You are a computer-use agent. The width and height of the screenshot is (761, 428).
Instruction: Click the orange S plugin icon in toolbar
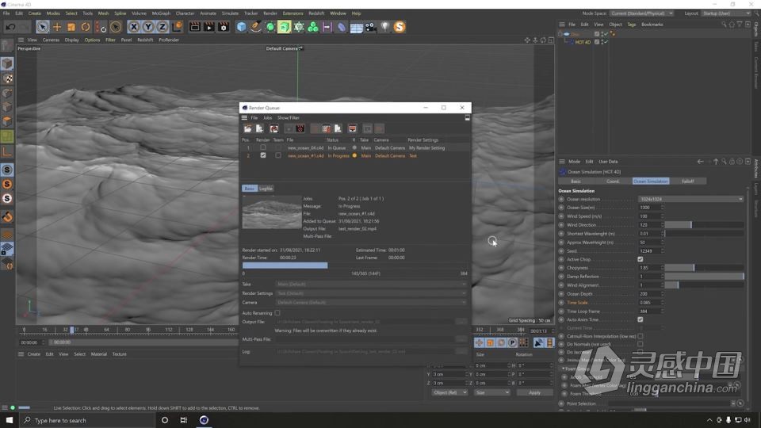(400, 27)
